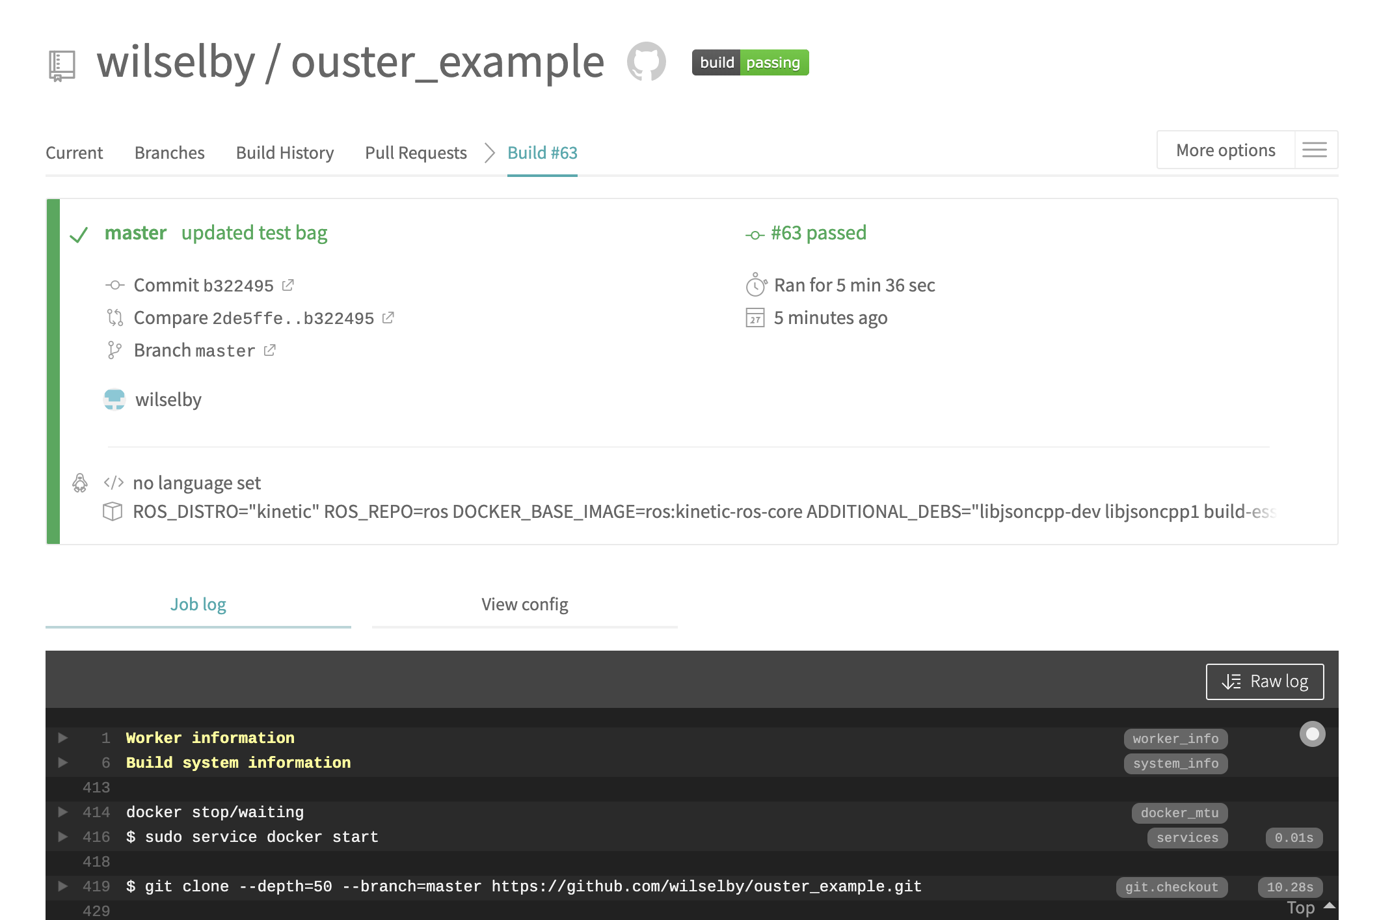This screenshot has width=1379, height=920.
Task: Click the updated test bag commit message
Action: coord(254,233)
